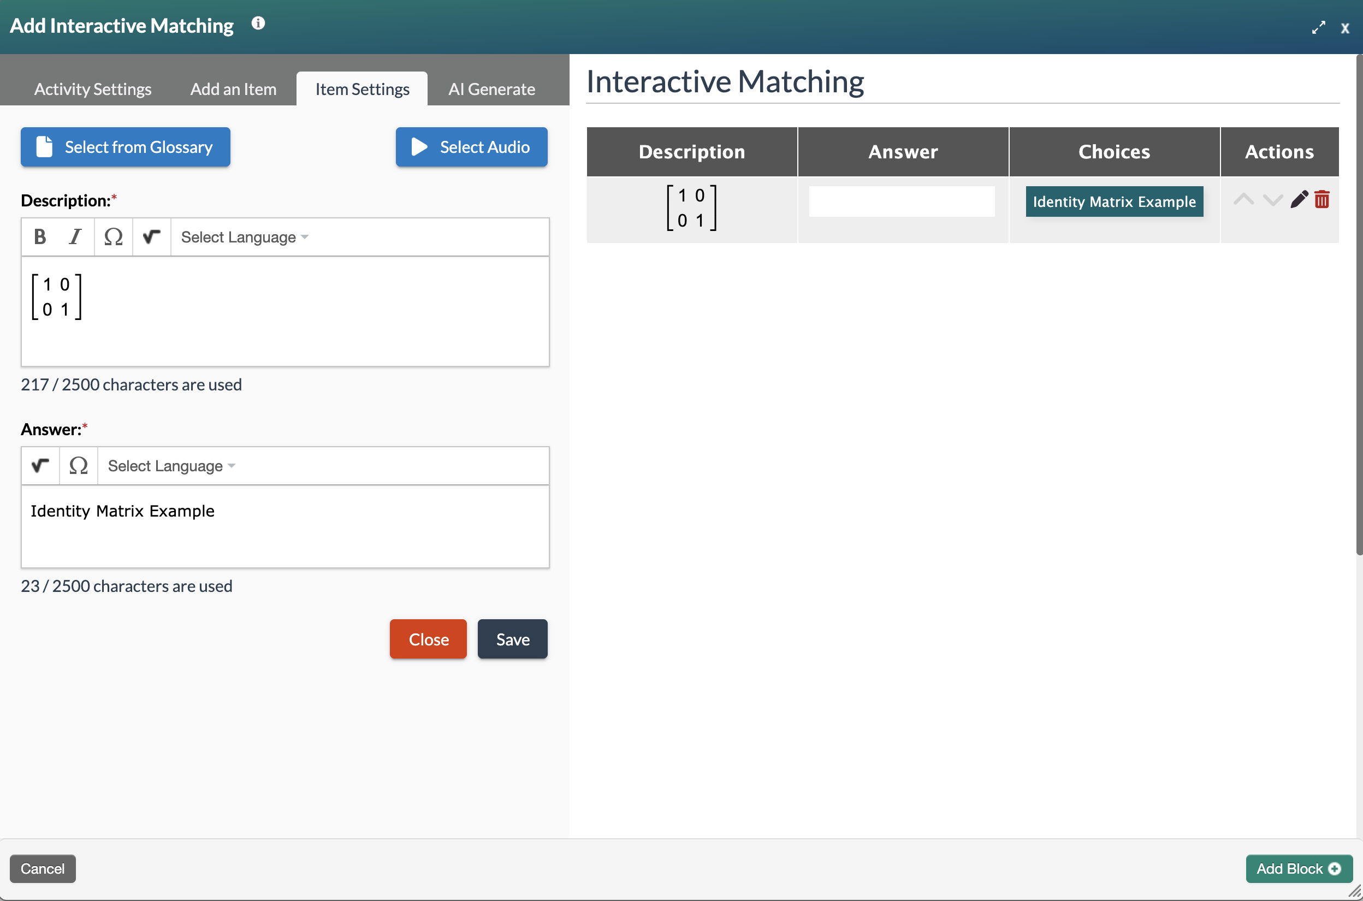Image resolution: width=1363 pixels, height=901 pixels.
Task: Add a new block
Action: coord(1298,868)
